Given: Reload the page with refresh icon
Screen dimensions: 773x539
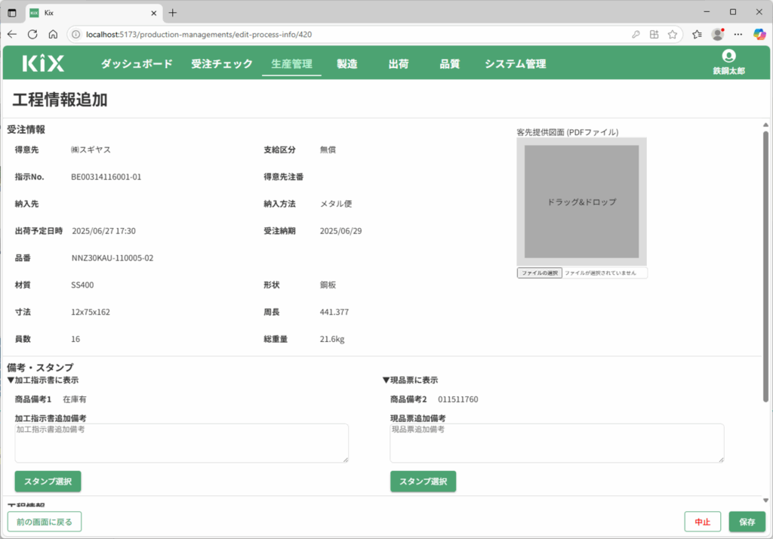Looking at the screenshot, I should (32, 34).
